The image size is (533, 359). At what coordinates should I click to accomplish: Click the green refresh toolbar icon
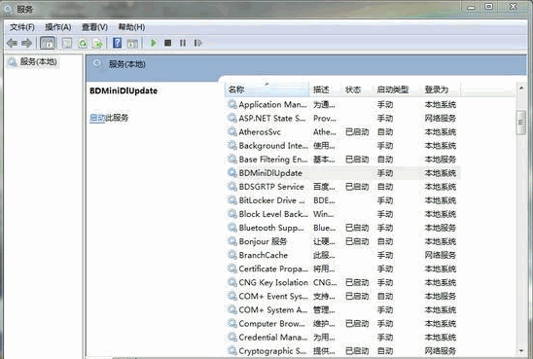tap(83, 43)
